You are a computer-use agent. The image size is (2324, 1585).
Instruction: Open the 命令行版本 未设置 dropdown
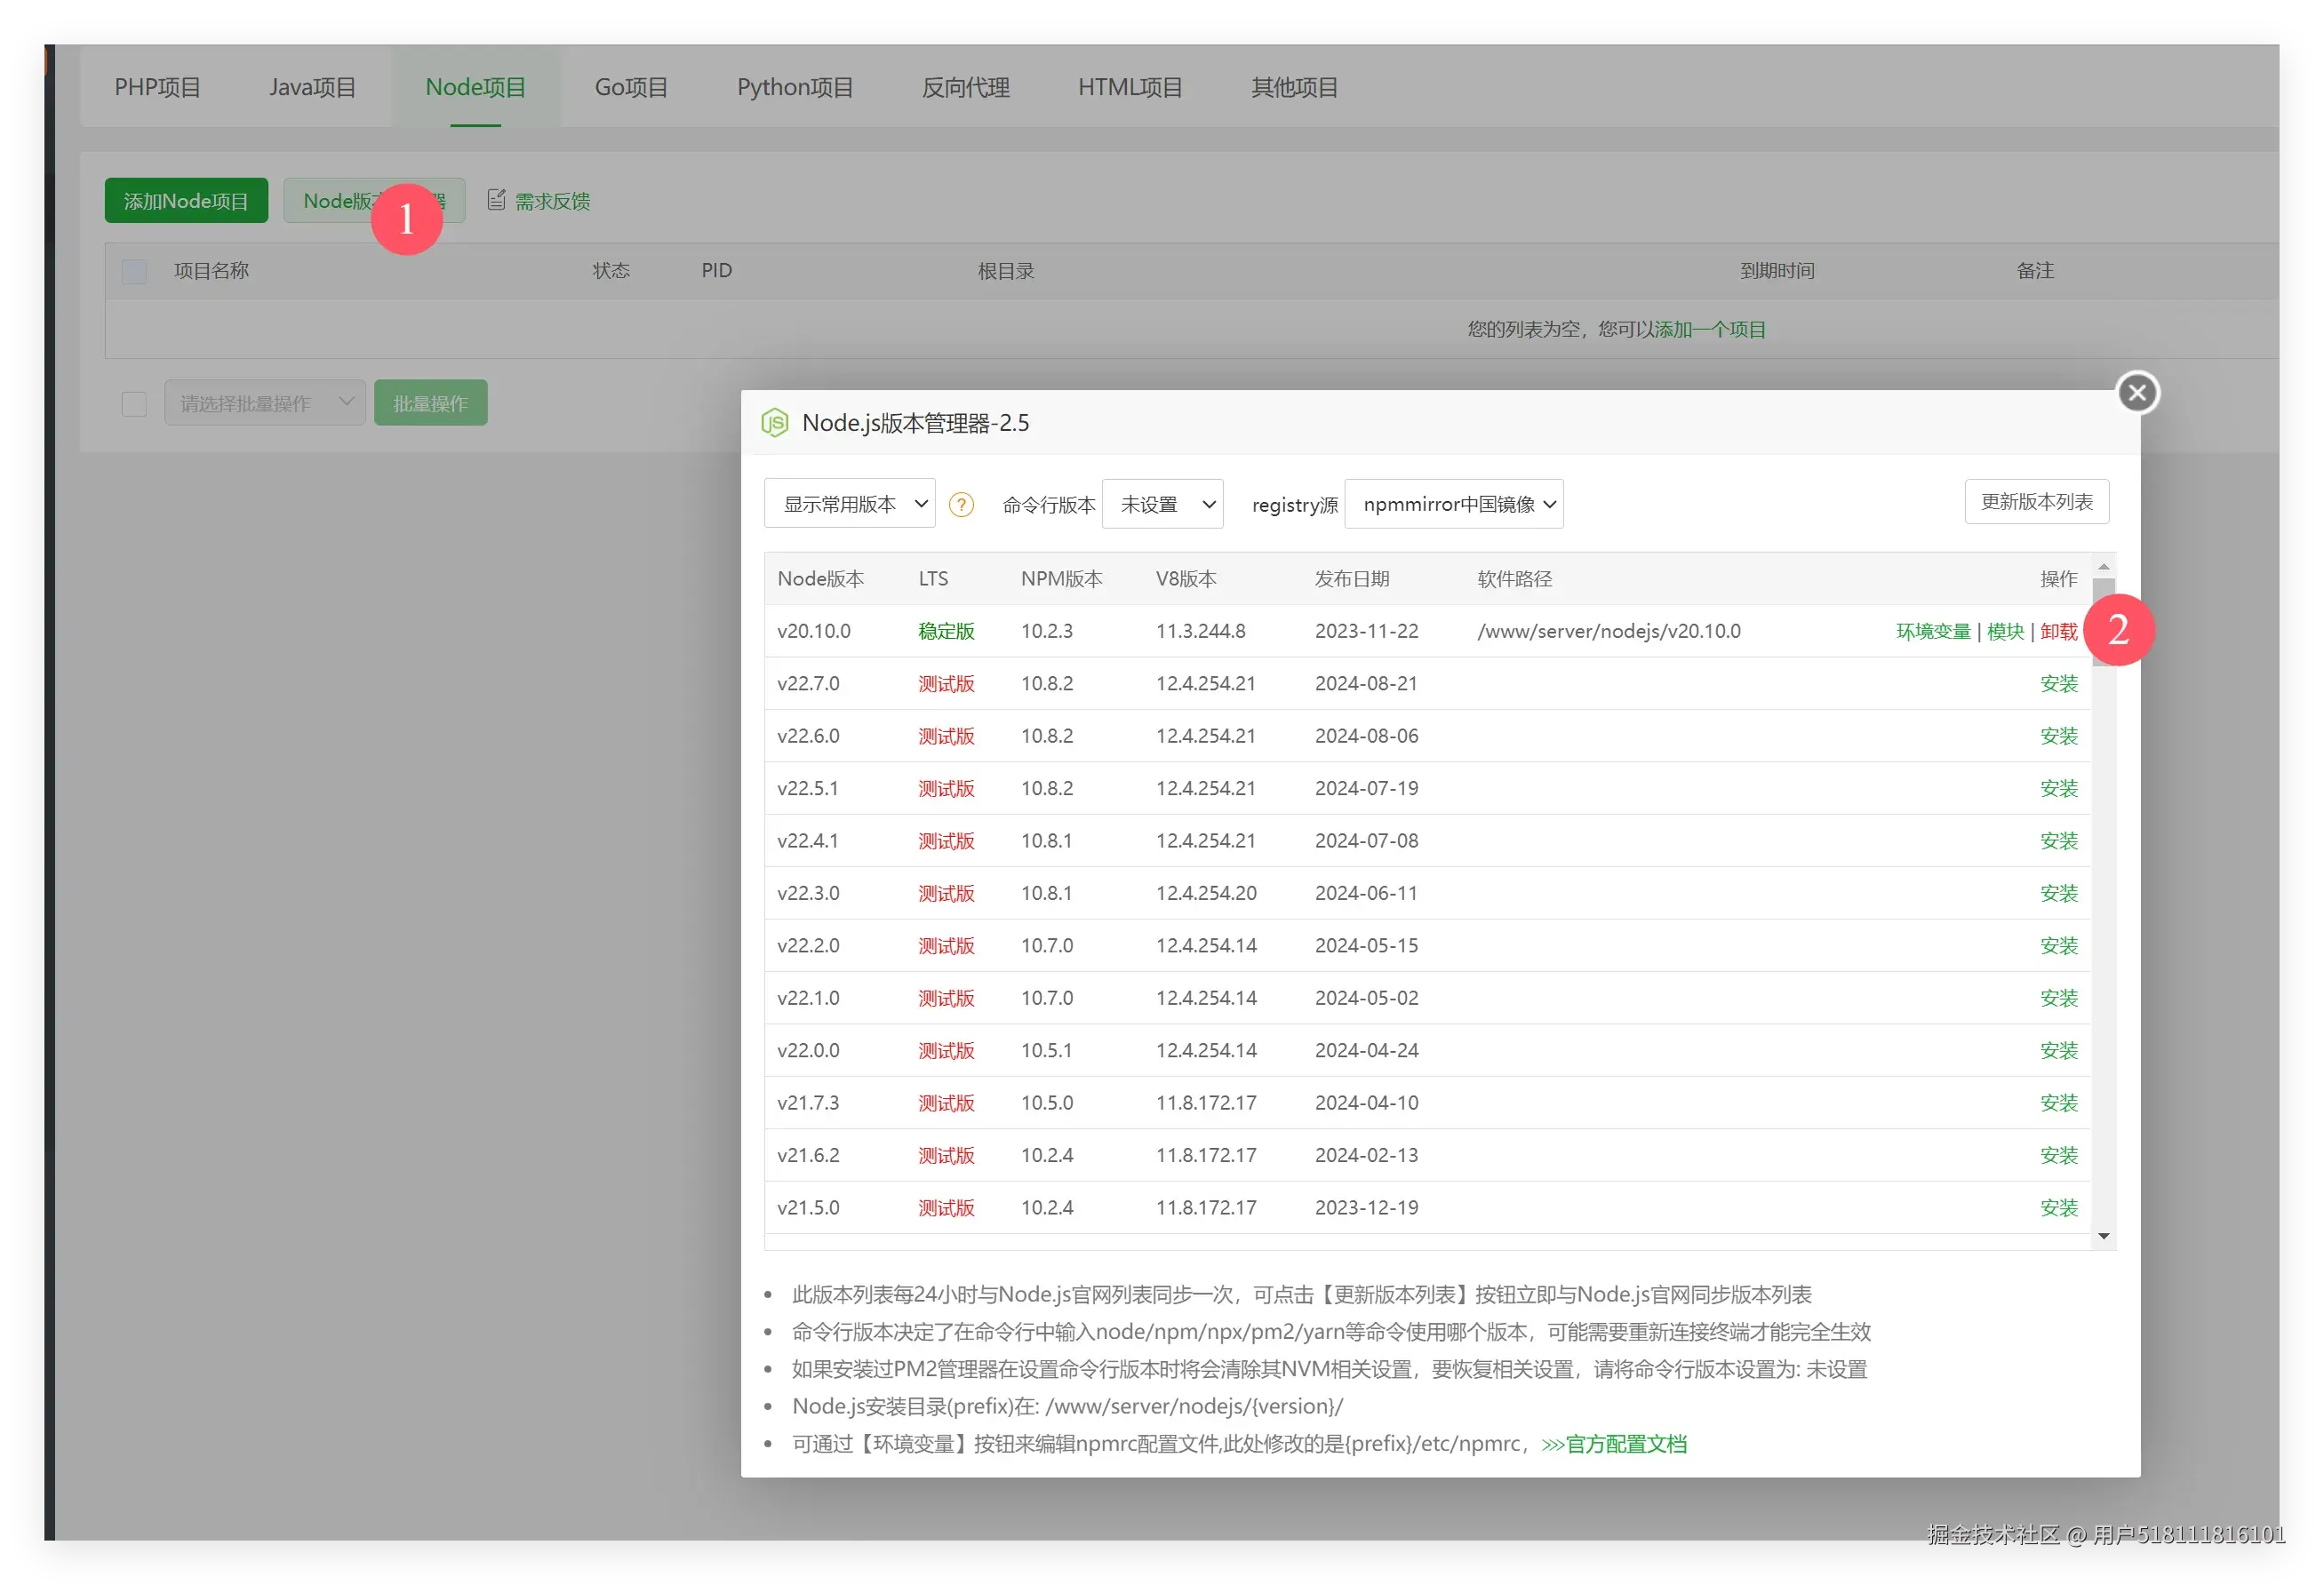(x=1163, y=504)
